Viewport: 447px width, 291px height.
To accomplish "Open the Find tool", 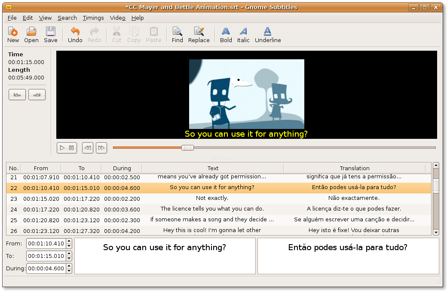I will [x=178, y=35].
